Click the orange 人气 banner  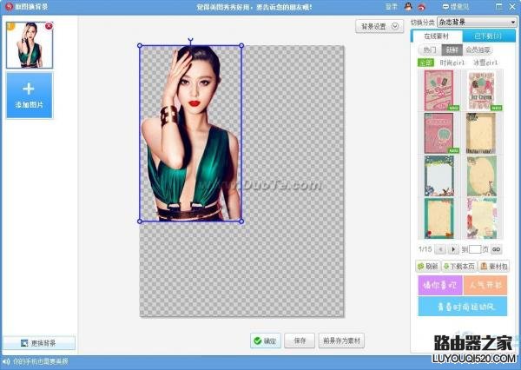point(485,285)
